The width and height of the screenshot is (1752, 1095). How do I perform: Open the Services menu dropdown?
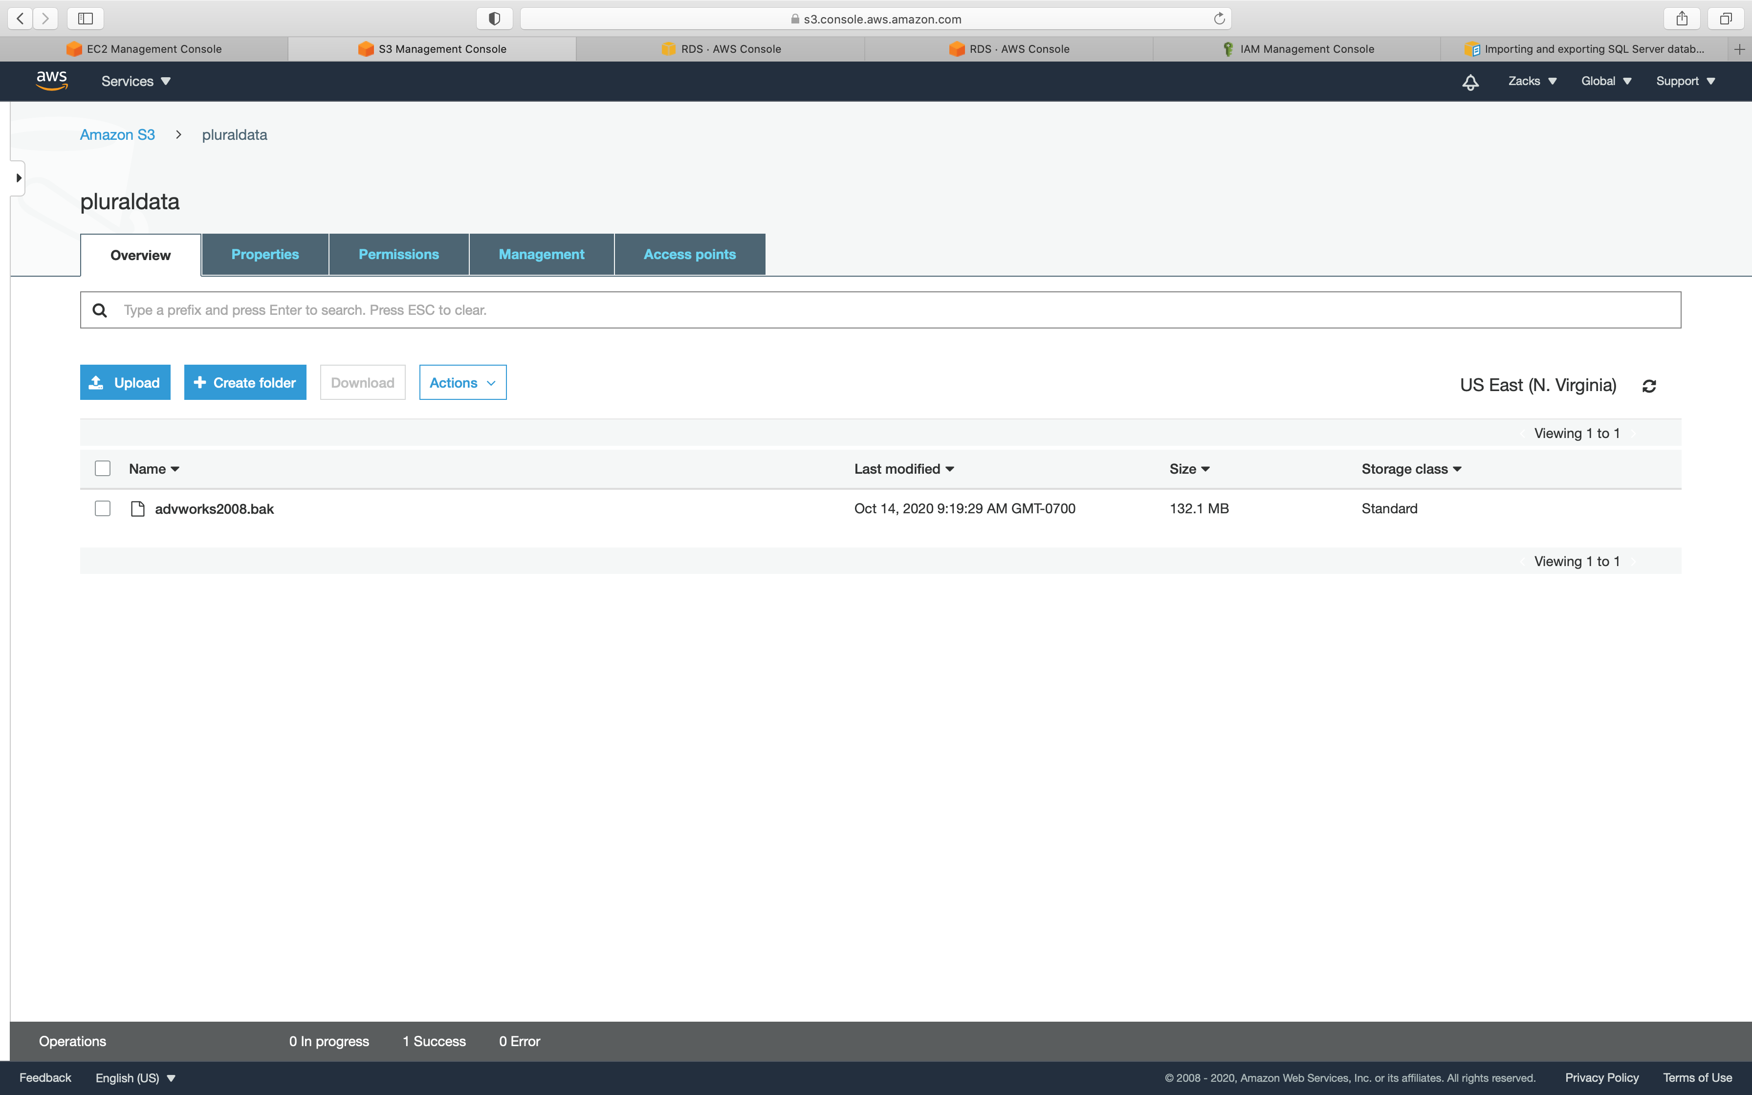click(x=135, y=81)
